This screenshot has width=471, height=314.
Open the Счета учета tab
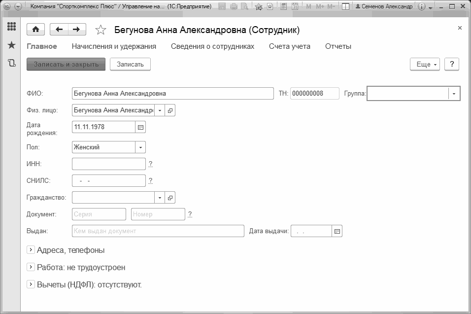coord(290,46)
